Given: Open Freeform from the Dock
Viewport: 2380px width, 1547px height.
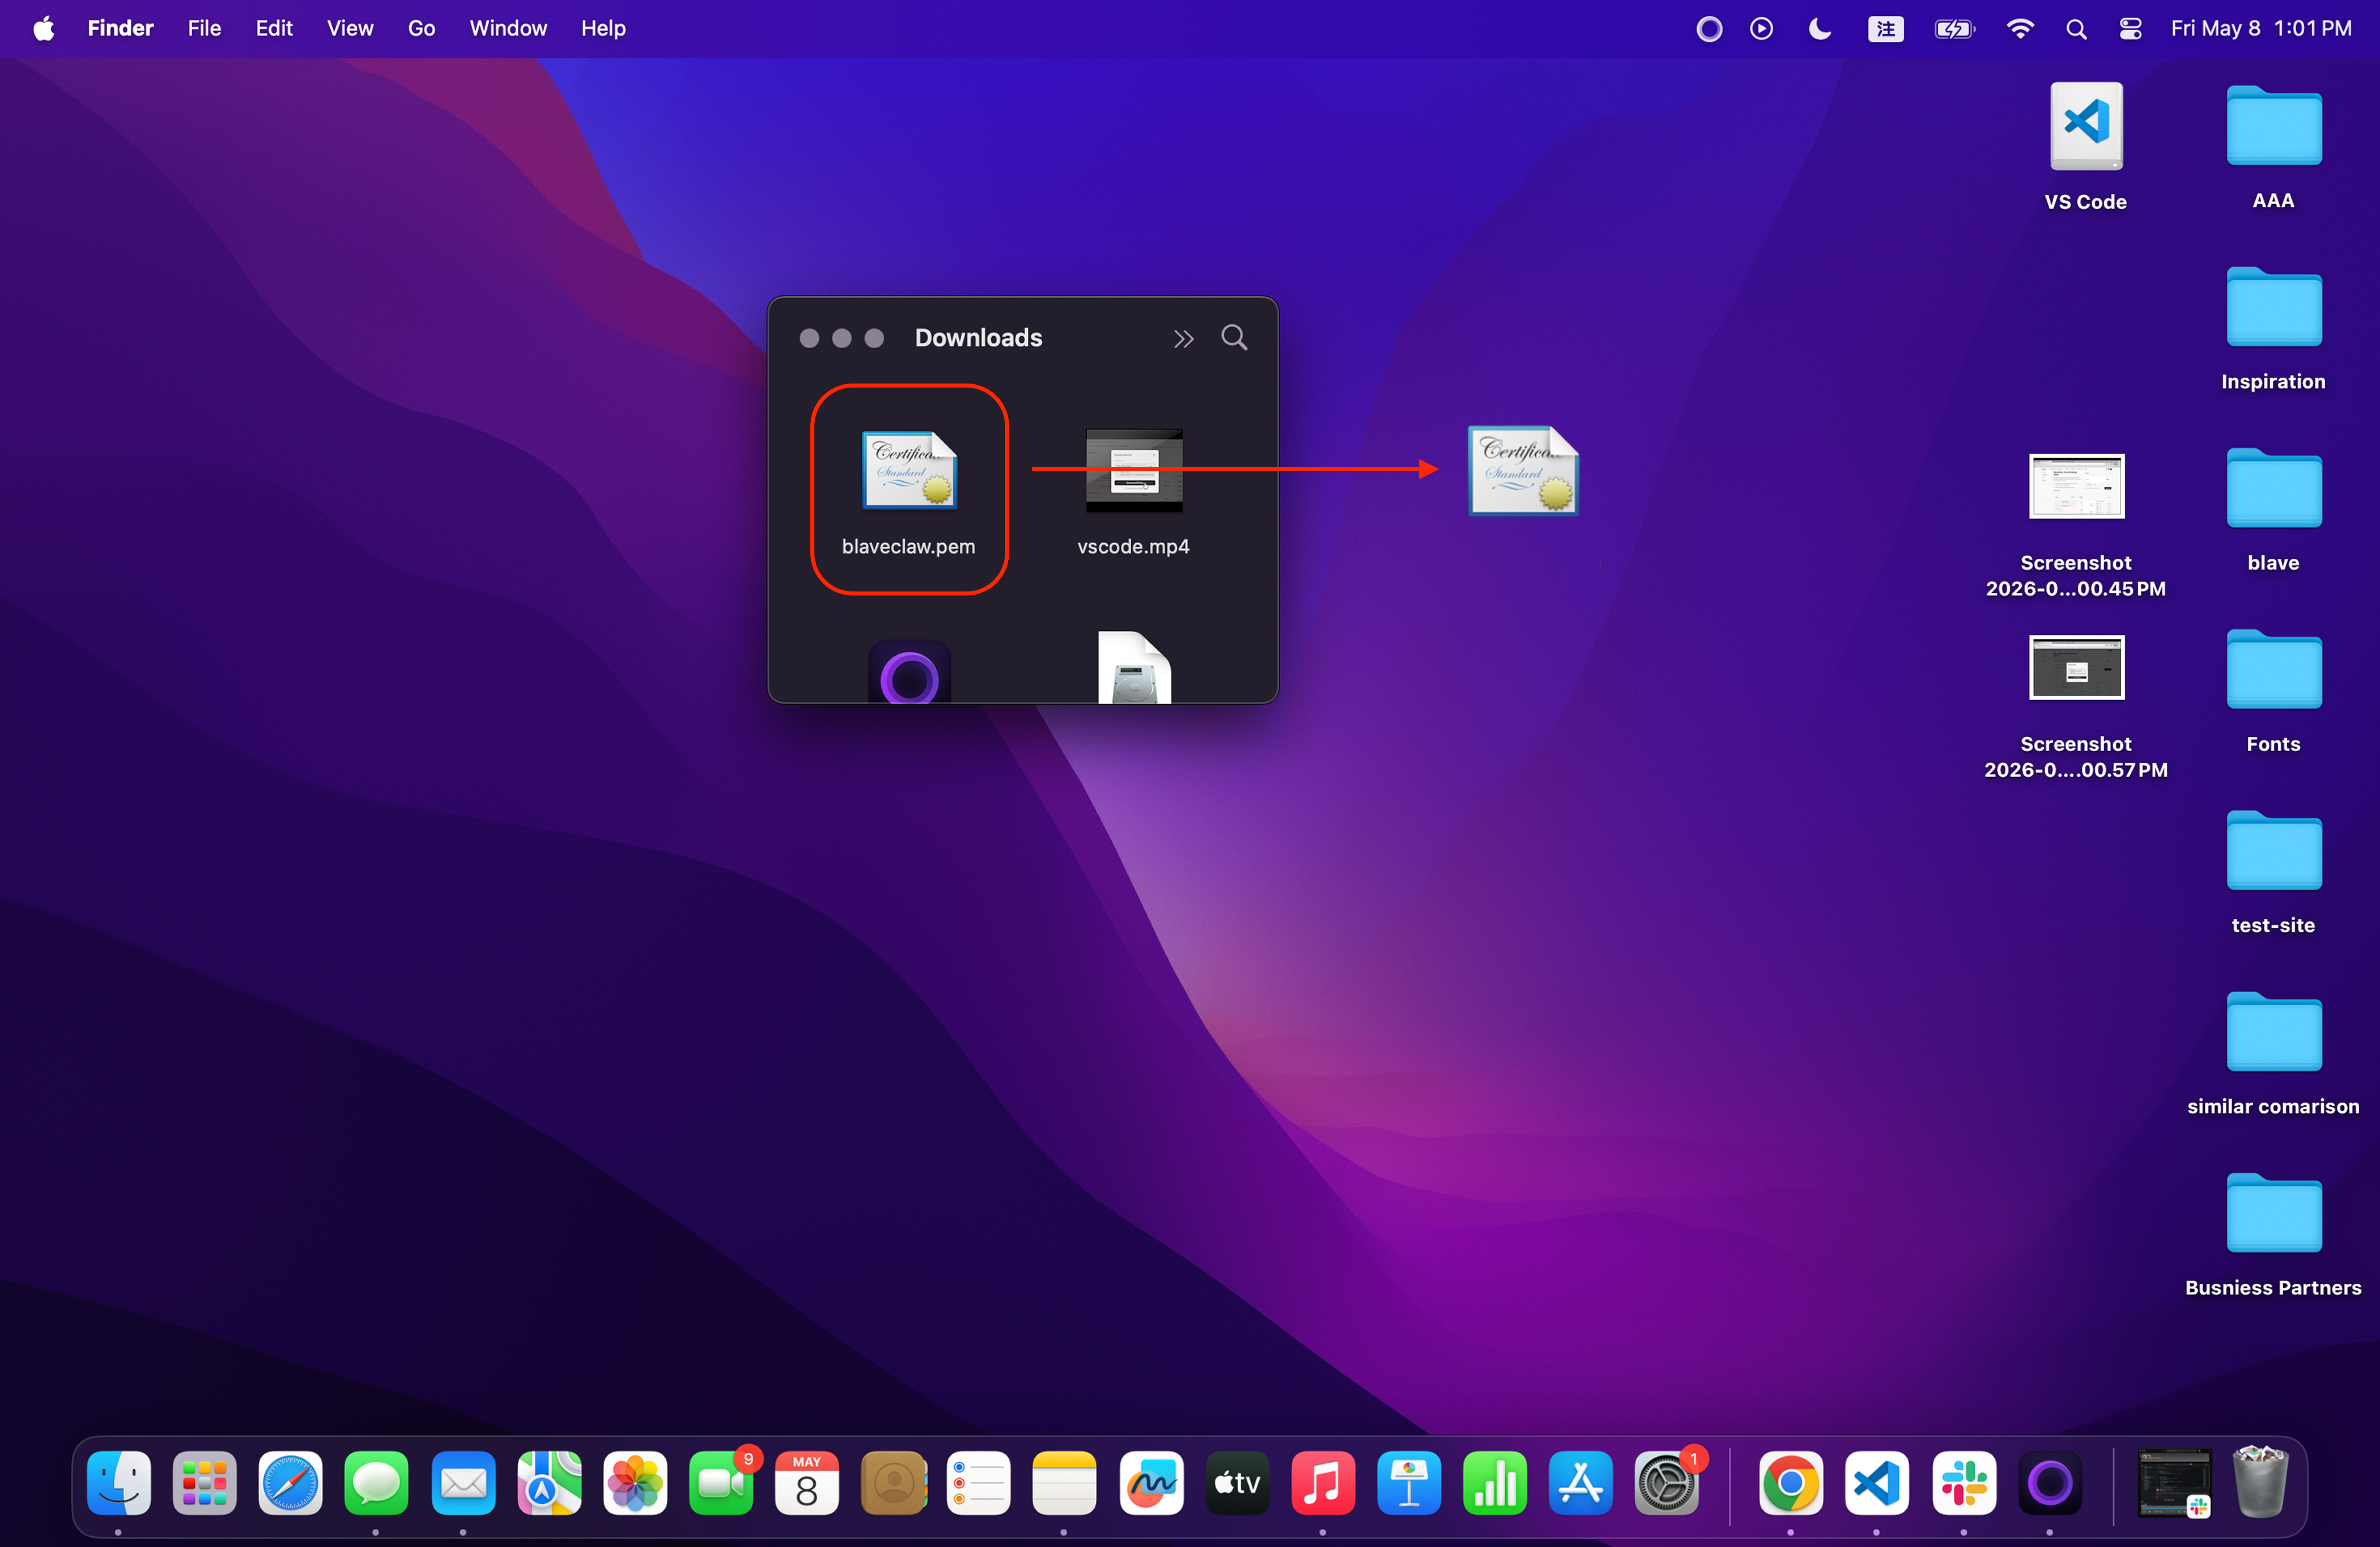Looking at the screenshot, I should [1151, 1483].
